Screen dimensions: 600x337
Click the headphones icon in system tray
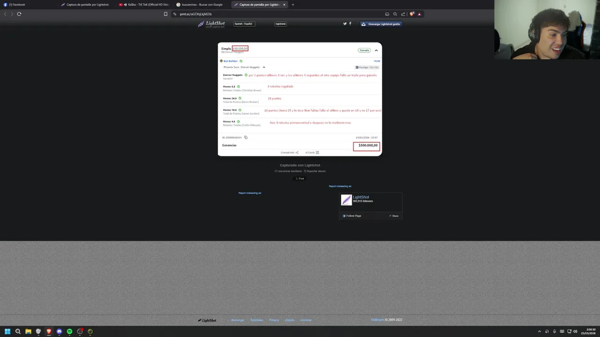click(547, 331)
